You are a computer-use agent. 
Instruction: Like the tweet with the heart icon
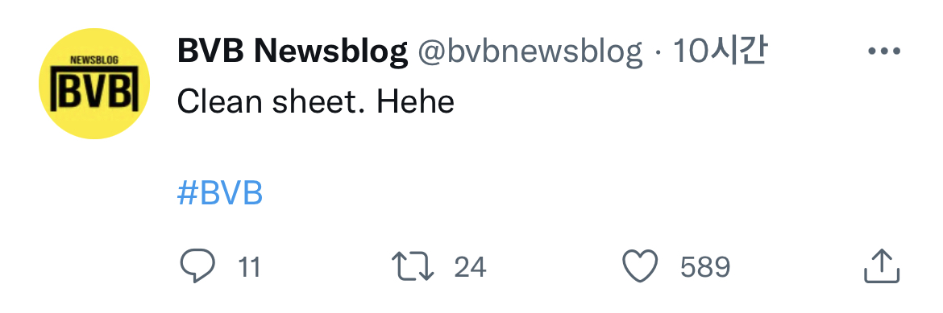pyautogui.click(x=640, y=266)
